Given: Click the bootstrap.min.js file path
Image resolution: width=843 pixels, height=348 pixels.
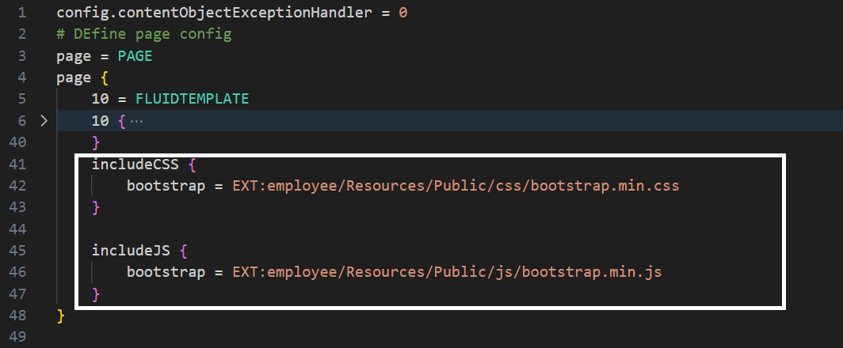Looking at the screenshot, I should click(447, 272).
